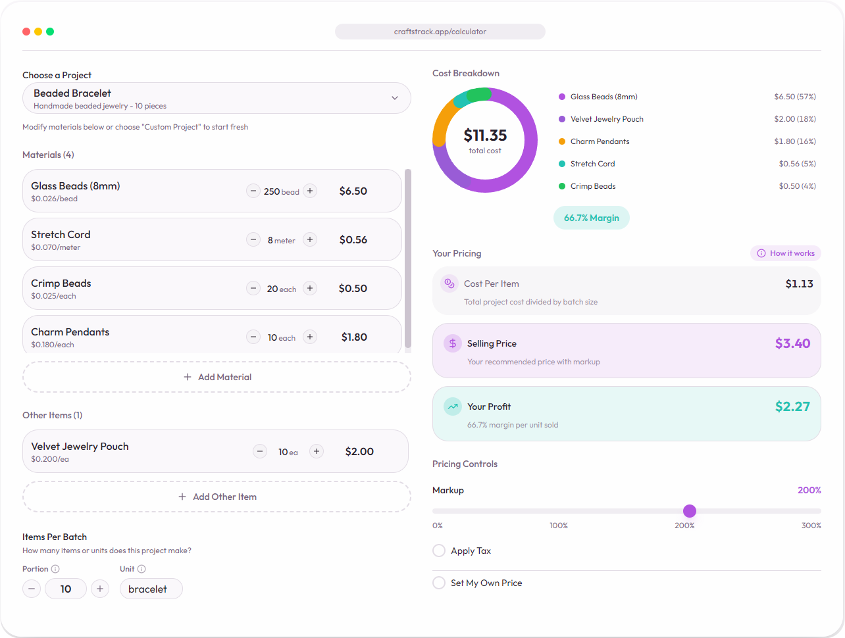The width and height of the screenshot is (845, 638).
Task: Click the Cost Per Item coins icon
Action: tap(449, 283)
